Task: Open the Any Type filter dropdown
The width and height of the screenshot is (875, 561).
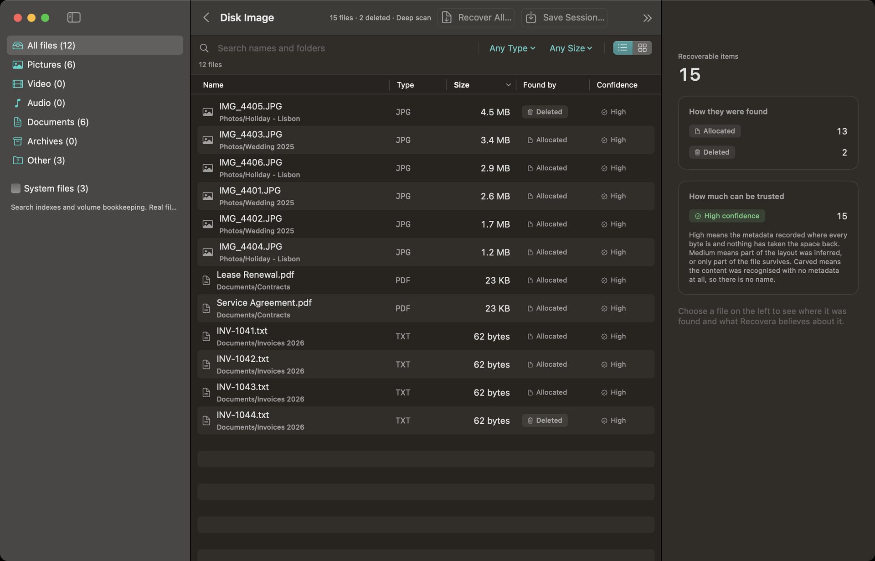Action: coord(512,48)
